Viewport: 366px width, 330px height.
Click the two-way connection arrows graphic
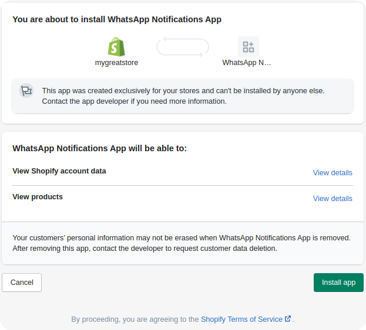pos(183,47)
